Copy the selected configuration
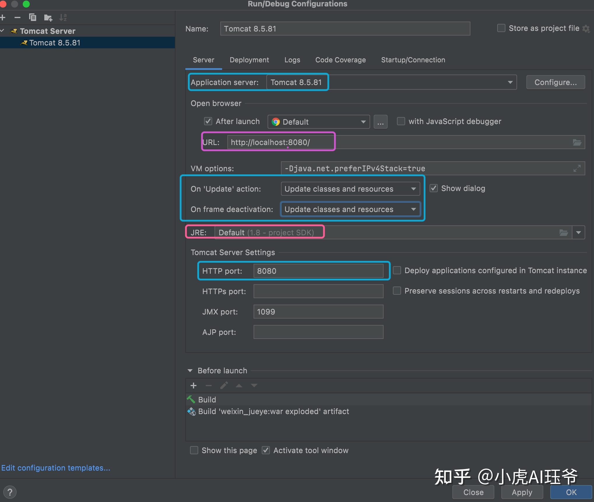The height and width of the screenshot is (502, 594). (33, 17)
